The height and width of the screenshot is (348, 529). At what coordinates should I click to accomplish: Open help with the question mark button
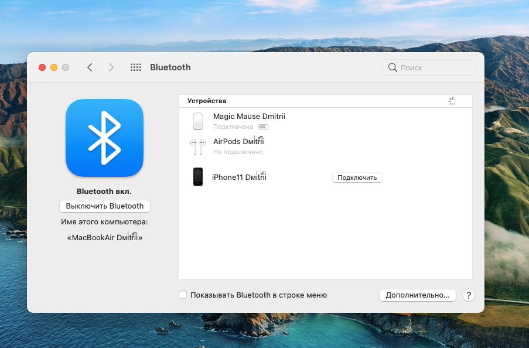coord(468,295)
